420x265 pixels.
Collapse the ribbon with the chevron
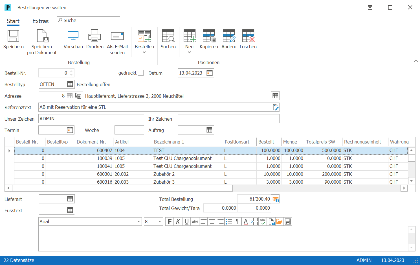415,61
